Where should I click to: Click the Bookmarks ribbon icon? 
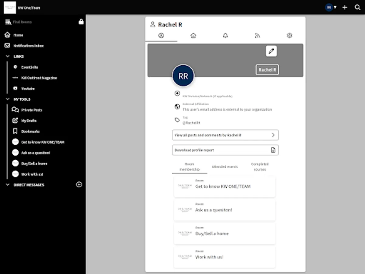pos(15,131)
